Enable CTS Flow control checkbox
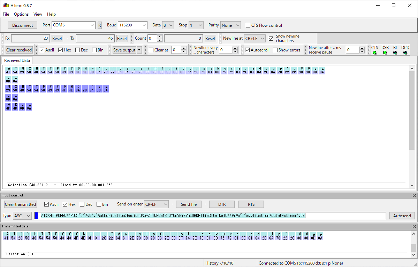 [x=248, y=25]
